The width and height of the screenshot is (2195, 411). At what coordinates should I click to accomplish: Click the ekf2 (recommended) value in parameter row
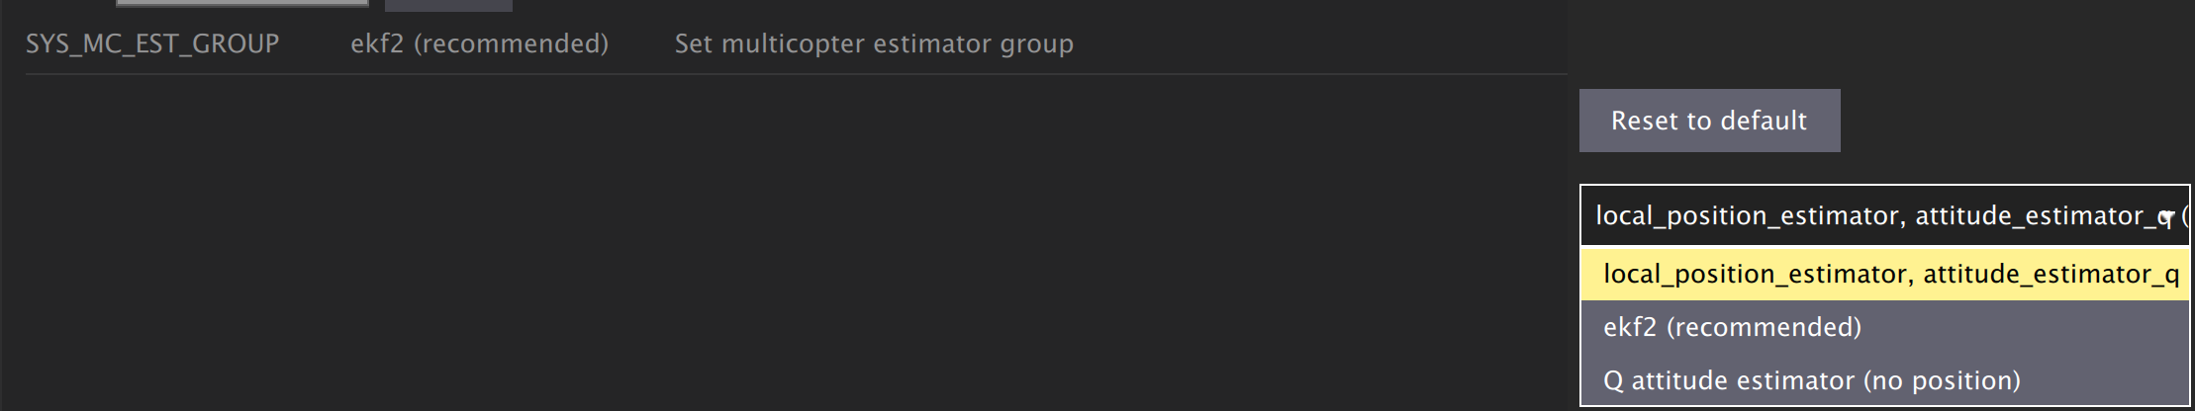click(479, 44)
